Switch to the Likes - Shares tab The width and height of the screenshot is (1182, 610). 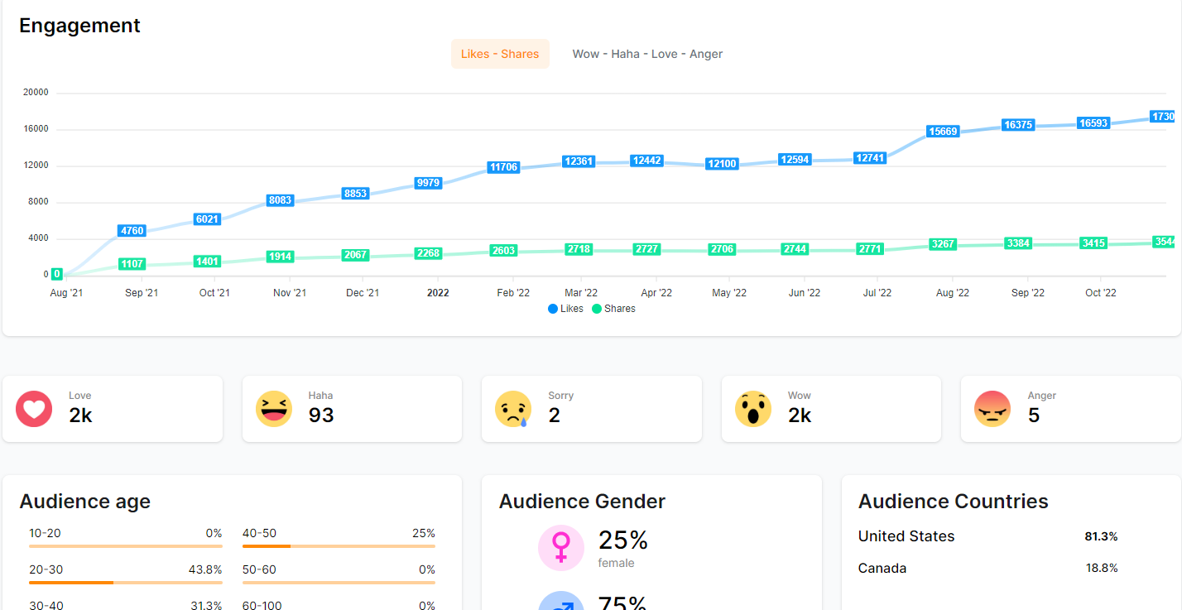click(x=500, y=54)
